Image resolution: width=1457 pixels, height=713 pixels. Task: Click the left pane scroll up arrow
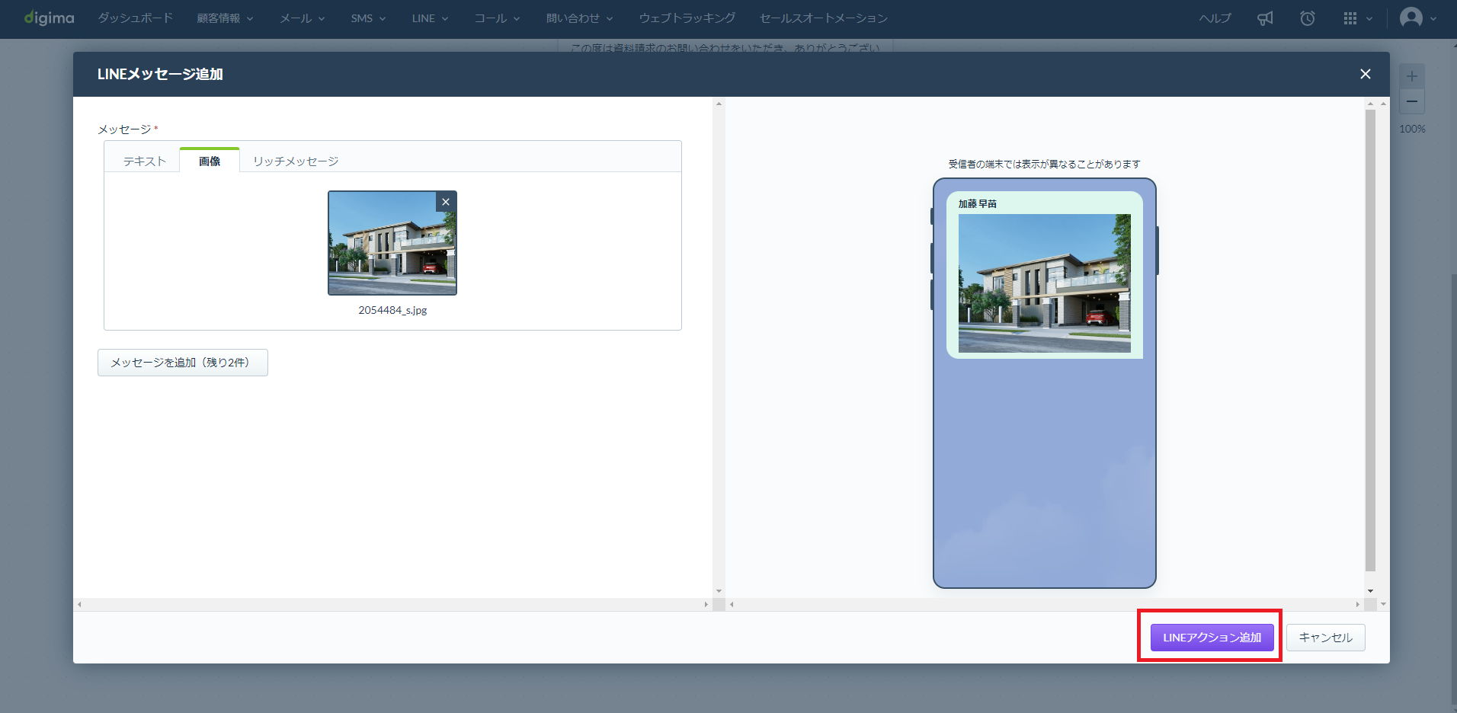pos(719,104)
